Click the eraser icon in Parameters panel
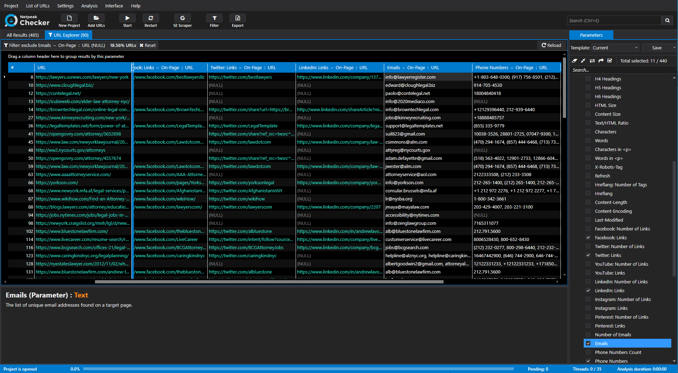Image resolution: width=678 pixels, height=373 pixels. 575,61
